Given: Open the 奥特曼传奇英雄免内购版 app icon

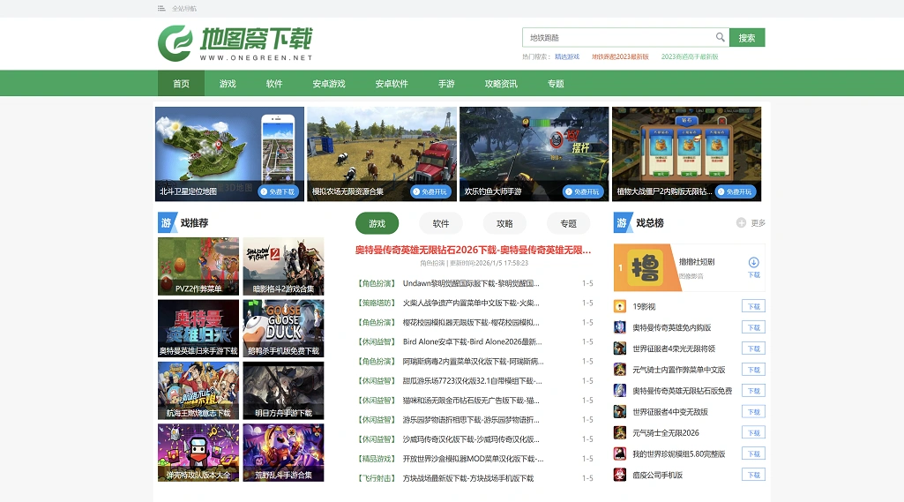Looking at the screenshot, I should tap(620, 327).
